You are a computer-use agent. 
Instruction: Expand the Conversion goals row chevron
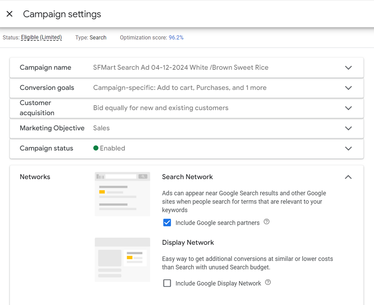[348, 88]
